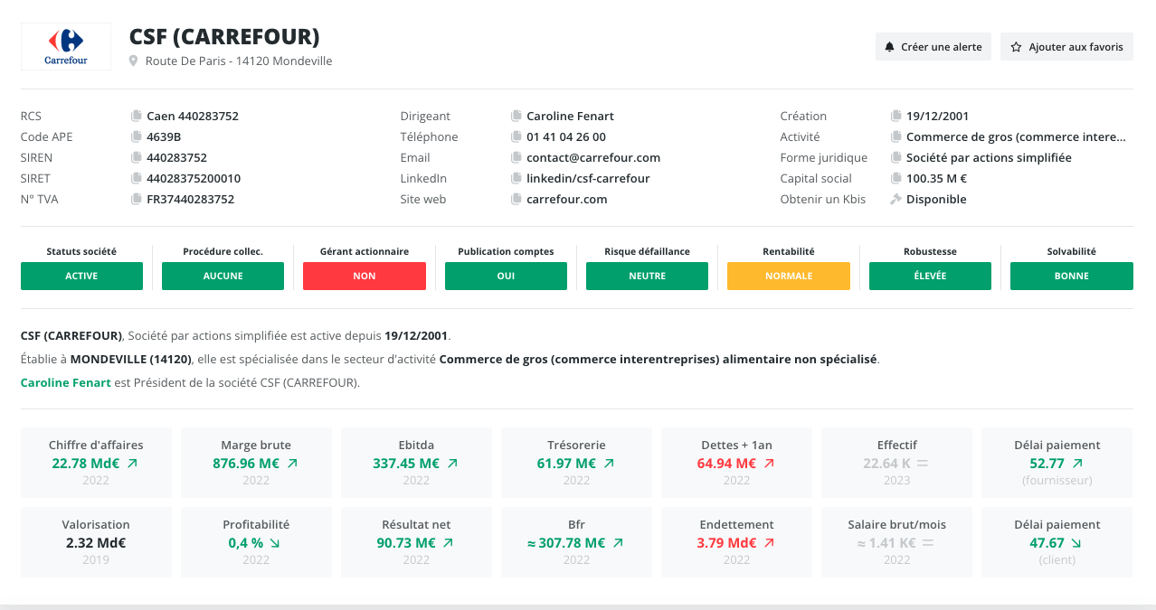Click the ACTIVE status badge

(81, 276)
